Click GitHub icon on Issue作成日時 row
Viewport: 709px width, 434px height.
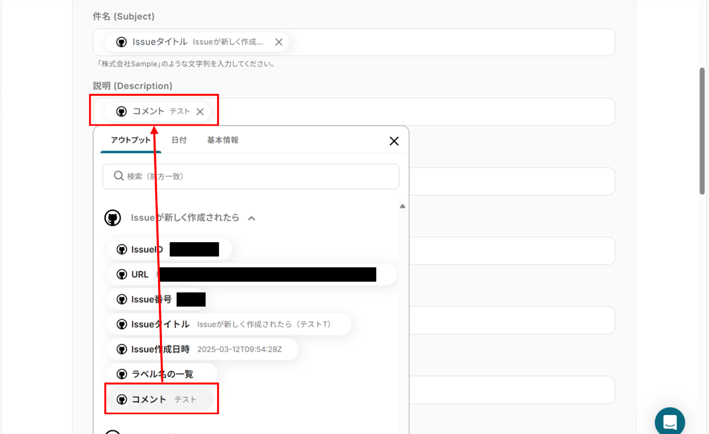click(121, 349)
